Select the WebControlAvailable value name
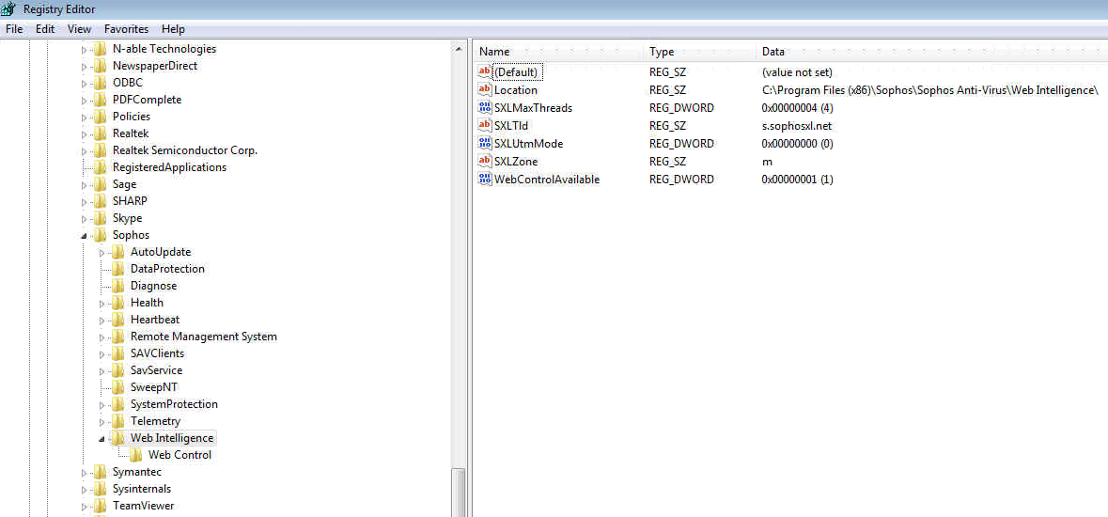Viewport: 1108px width, 517px height. point(546,179)
